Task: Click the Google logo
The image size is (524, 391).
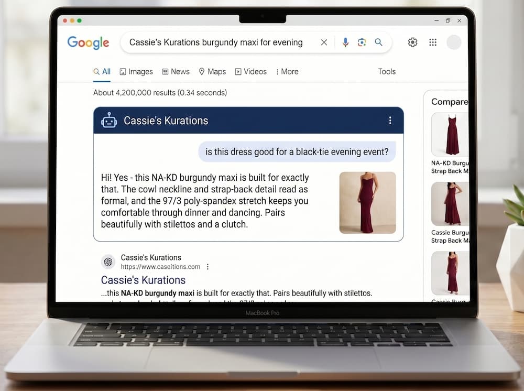Action: [x=88, y=42]
